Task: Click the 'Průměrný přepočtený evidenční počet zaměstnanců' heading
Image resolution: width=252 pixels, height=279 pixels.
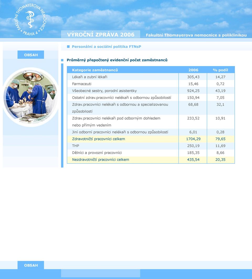Action: (117, 60)
